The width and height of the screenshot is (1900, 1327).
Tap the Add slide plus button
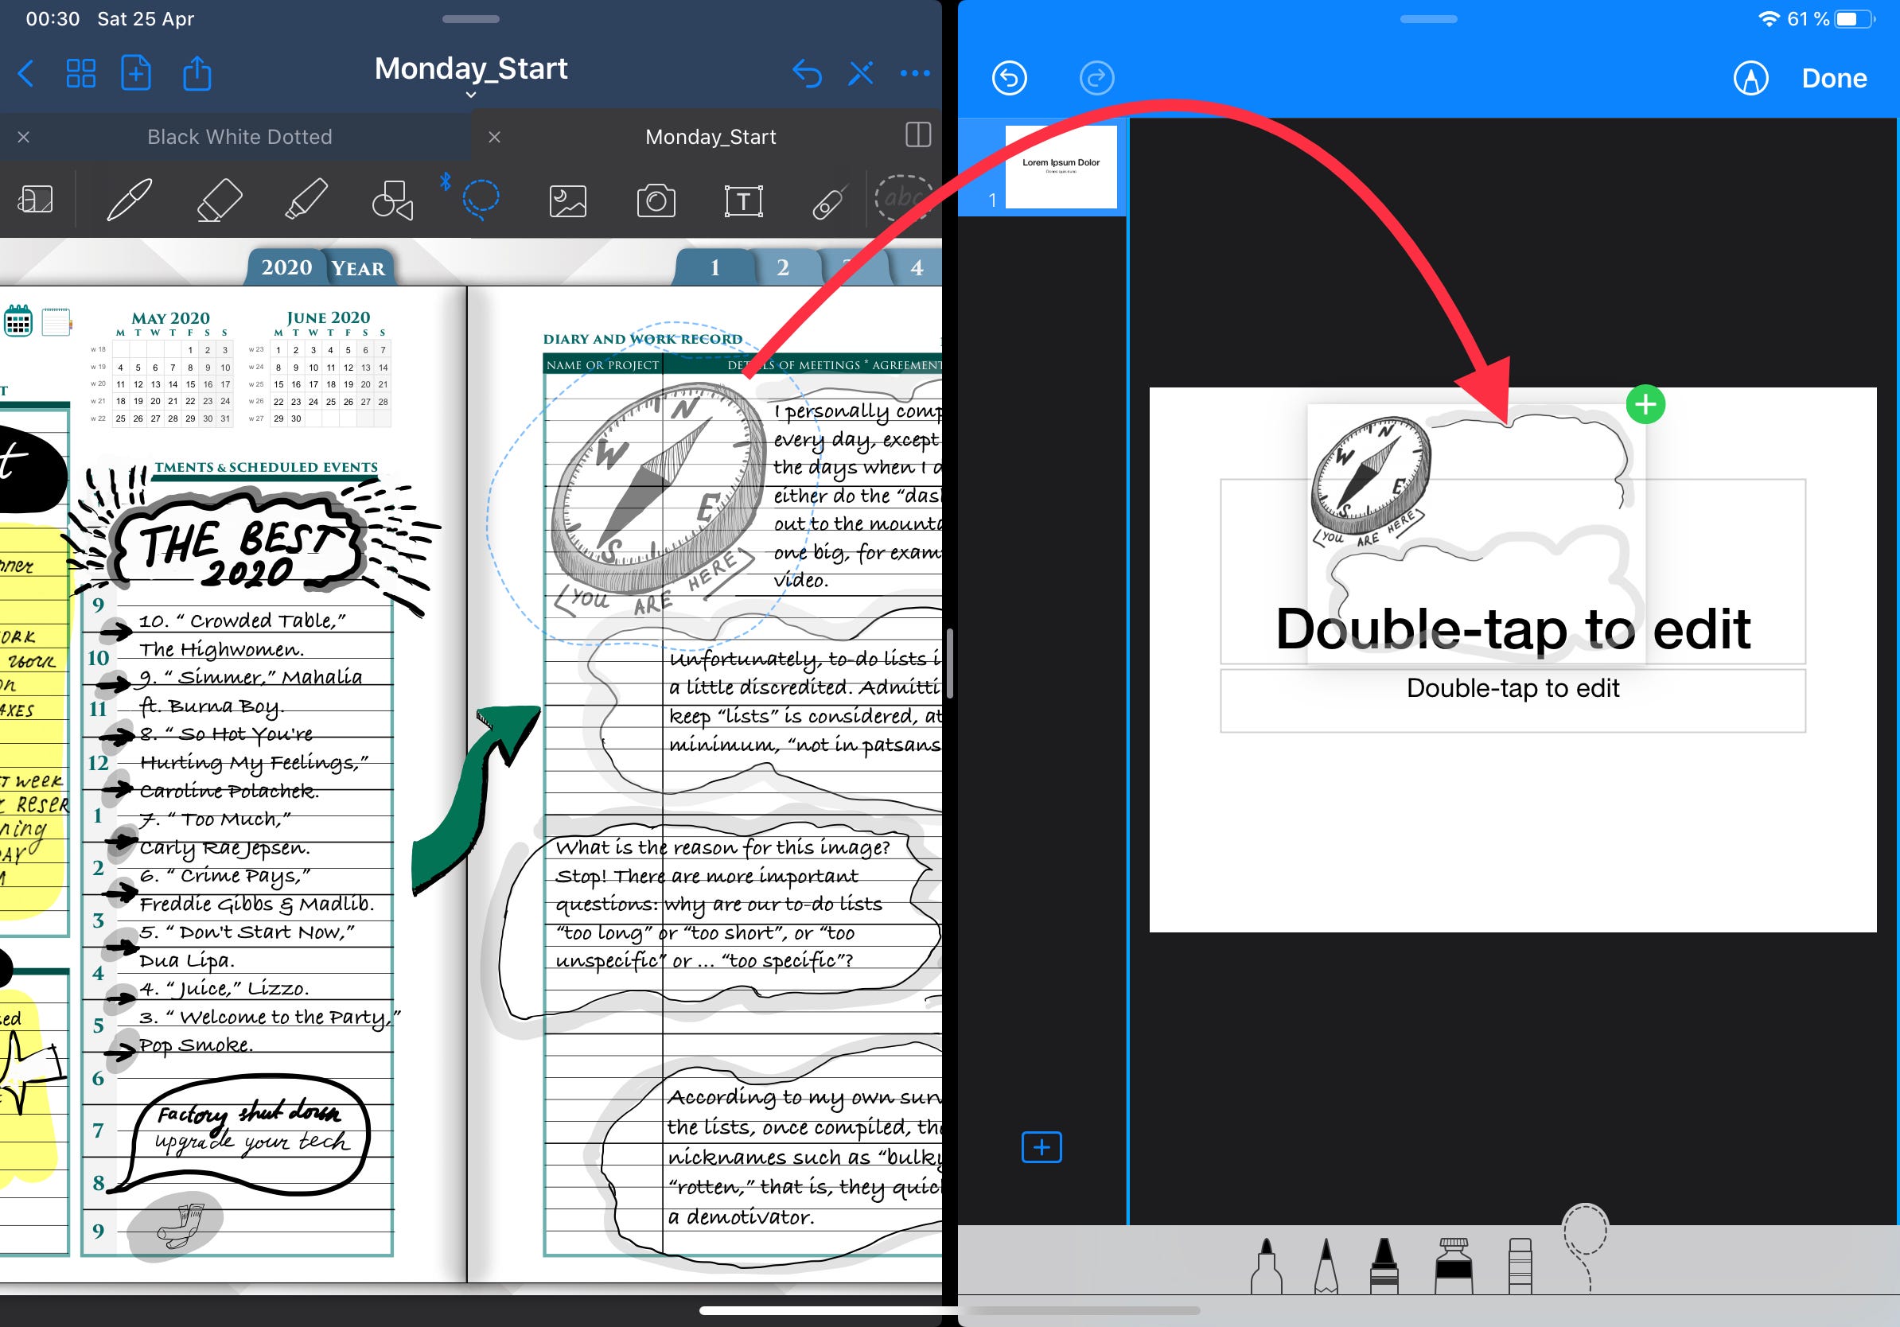(x=1041, y=1147)
